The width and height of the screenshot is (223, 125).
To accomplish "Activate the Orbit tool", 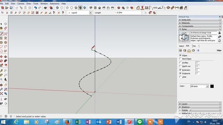I will pyautogui.click(x=1, y=85).
